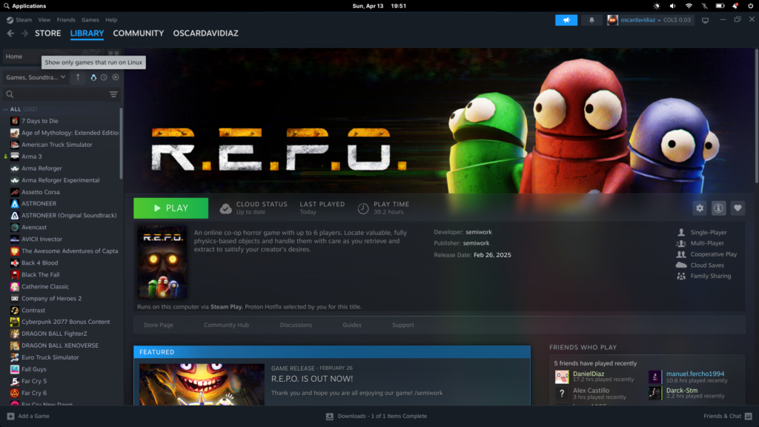This screenshot has height=427, width=759.
Task: Click the Fall Guys game icon
Action: (15, 369)
